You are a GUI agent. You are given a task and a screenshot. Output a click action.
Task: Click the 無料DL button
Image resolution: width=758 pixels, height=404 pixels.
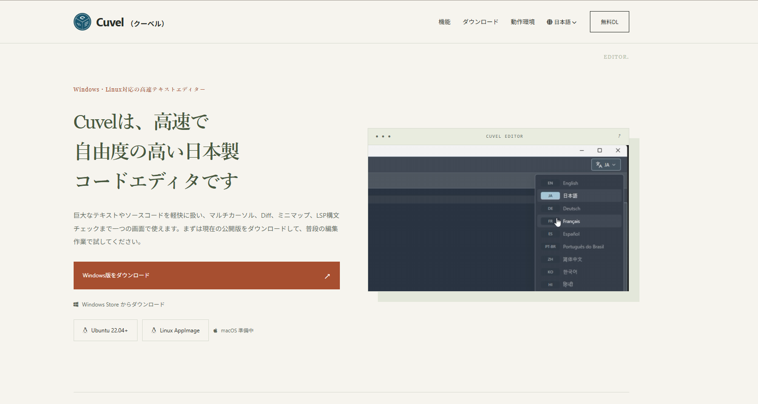(609, 22)
